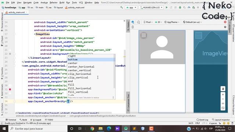Show hidden system tray icons chevron
This screenshot has height=132, width=235.
pos(194,129)
